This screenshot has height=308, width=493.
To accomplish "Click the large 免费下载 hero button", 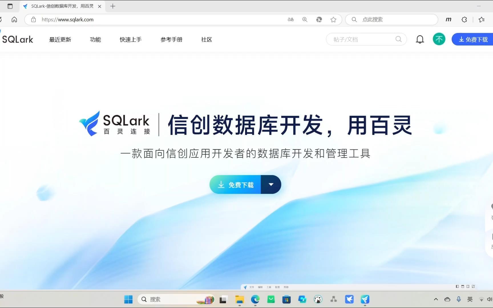I will (235, 185).
